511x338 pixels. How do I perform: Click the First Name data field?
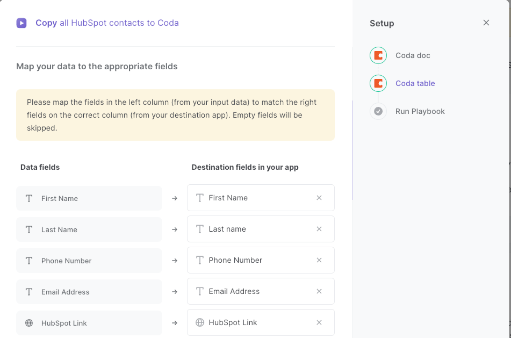point(89,198)
